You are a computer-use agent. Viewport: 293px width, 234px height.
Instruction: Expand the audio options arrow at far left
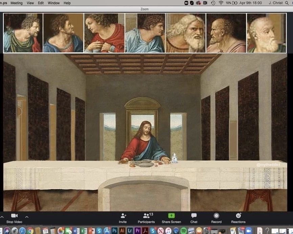point(2,216)
